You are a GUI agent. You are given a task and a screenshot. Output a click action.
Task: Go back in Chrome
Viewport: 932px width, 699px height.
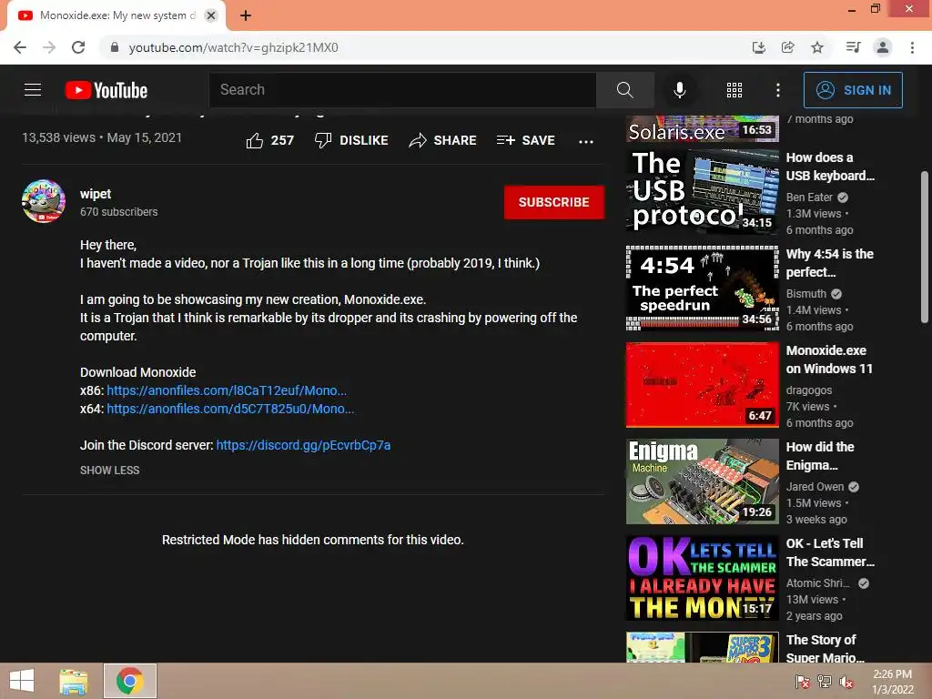[x=20, y=47]
